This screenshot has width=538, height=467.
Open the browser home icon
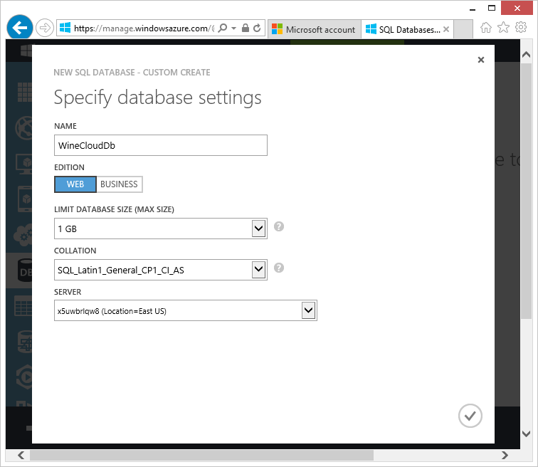[485, 28]
